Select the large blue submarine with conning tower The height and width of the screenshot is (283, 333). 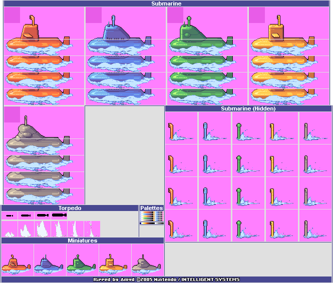point(121,35)
